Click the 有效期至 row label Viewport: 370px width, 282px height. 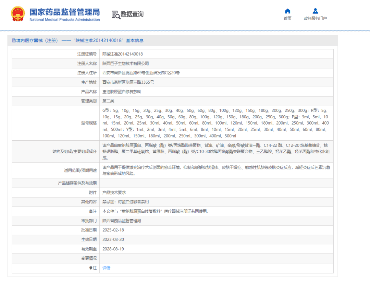89,249
